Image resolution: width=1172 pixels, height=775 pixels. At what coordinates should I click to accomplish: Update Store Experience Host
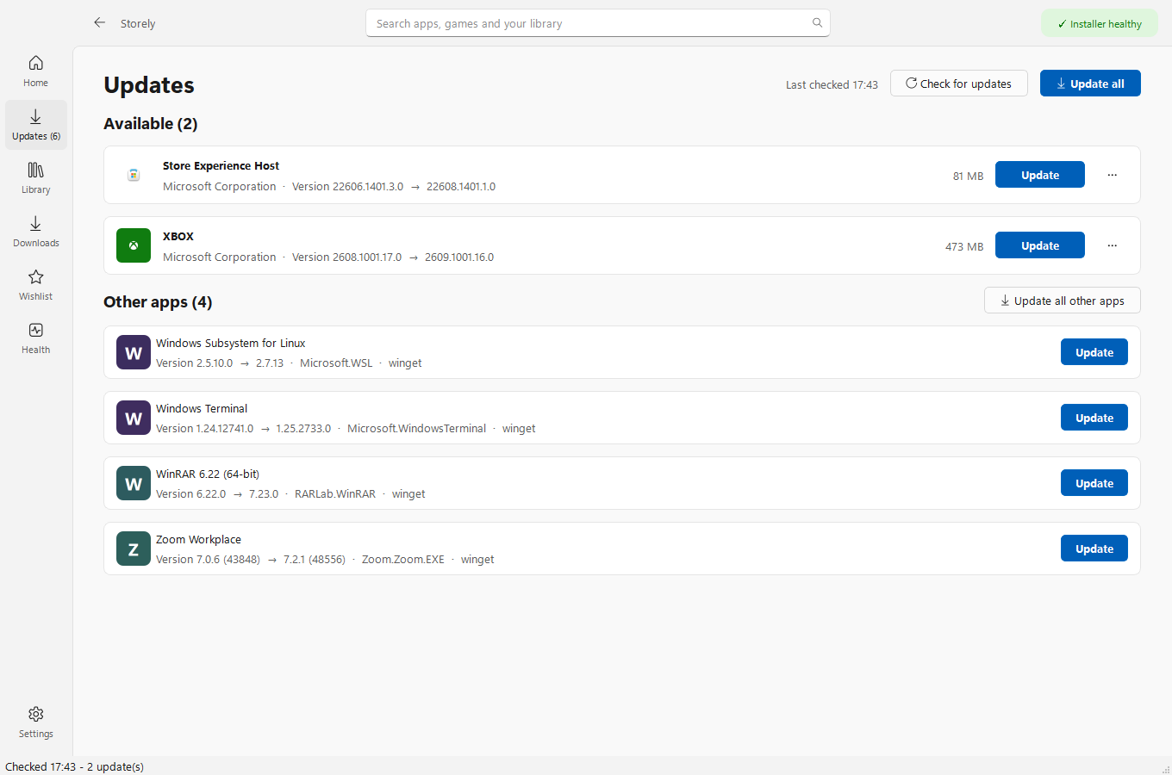1040,175
